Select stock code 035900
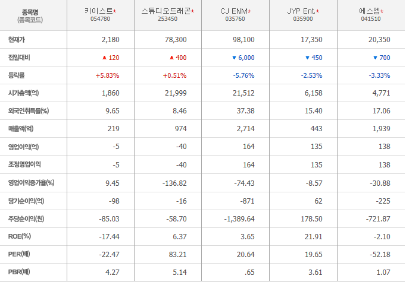406x282 pixels. [303, 19]
